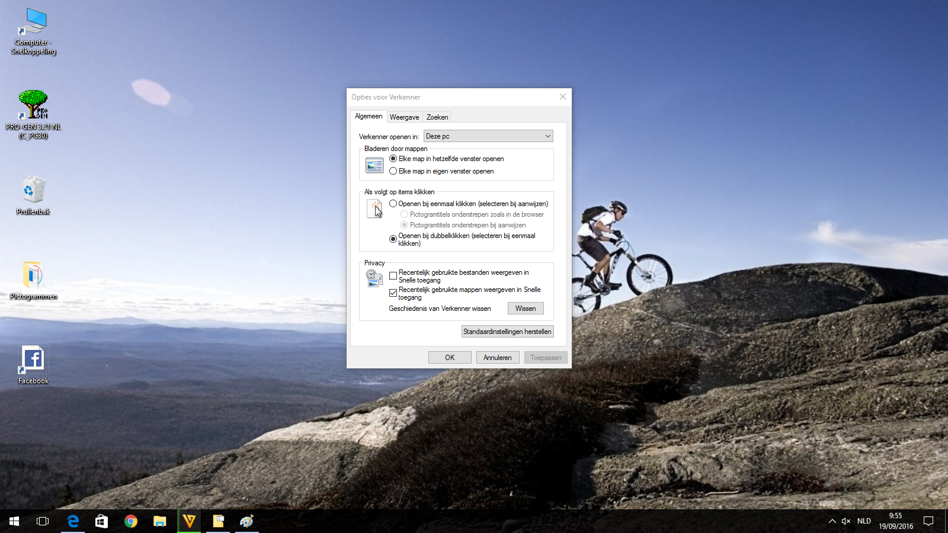The height and width of the screenshot is (533, 948).
Task: Open the Windows Store taskbar icon
Action: (x=102, y=521)
